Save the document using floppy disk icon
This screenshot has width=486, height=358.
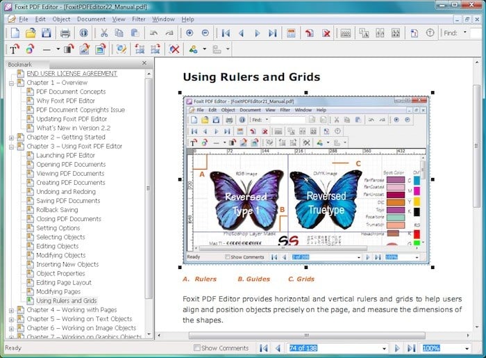pos(47,33)
